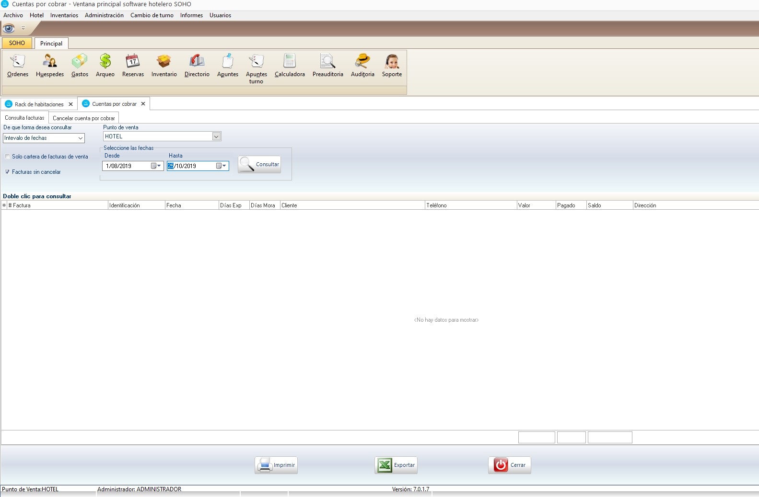Open the Intevalo de fechas dropdown
The width and height of the screenshot is (759, 497).
[80, 138]
